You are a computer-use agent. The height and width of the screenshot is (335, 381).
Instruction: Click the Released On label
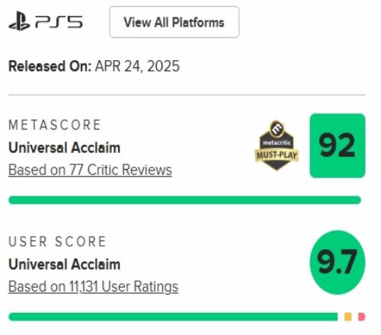(x=50, y=66)
